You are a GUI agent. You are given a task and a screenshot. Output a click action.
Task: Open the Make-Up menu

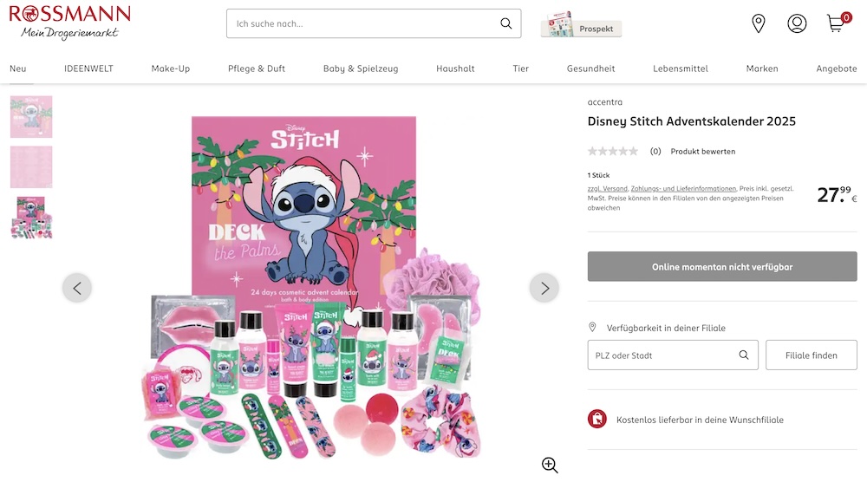tap(171, 68)
